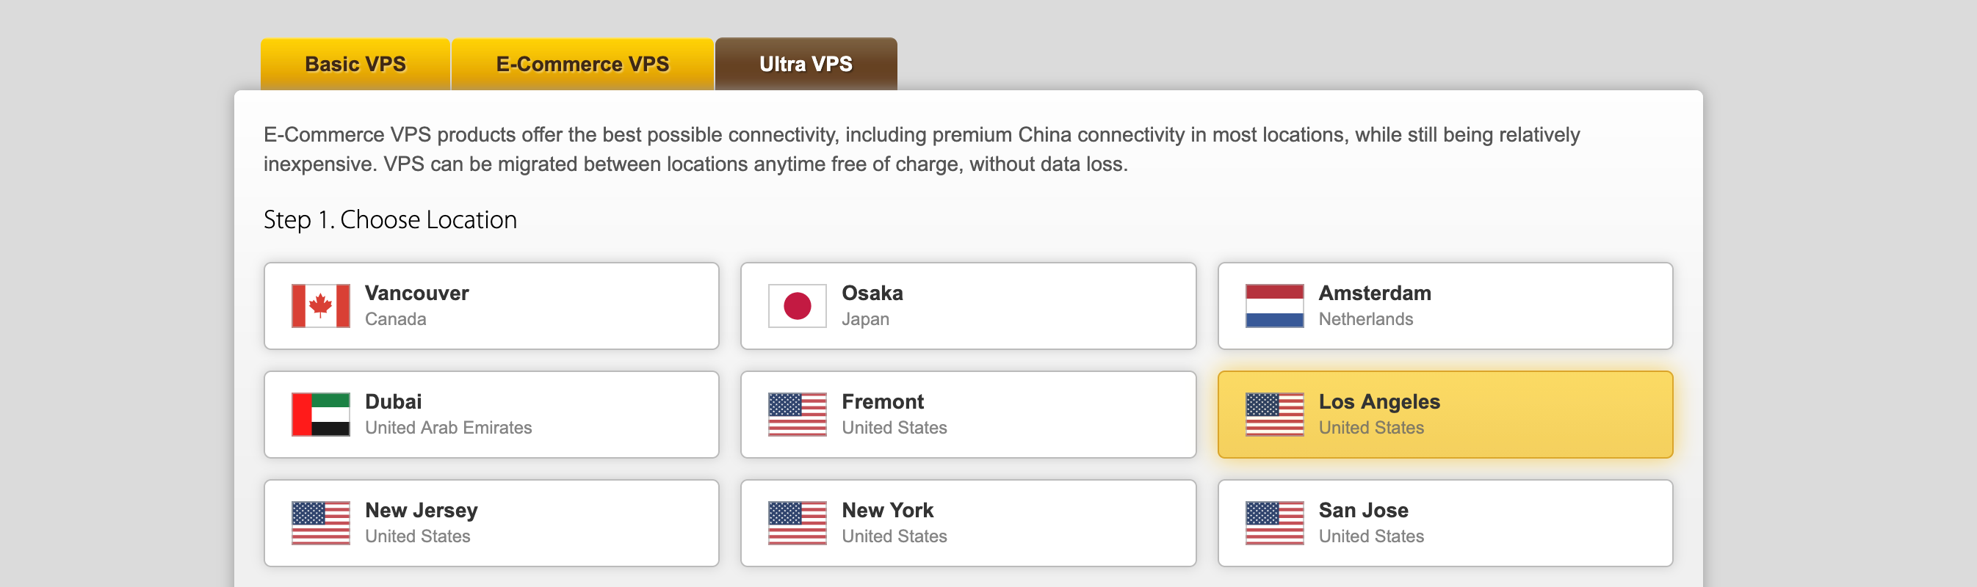Click the US flag icon for Fremont
The image size is (1977, 587).
click(798, 415)
